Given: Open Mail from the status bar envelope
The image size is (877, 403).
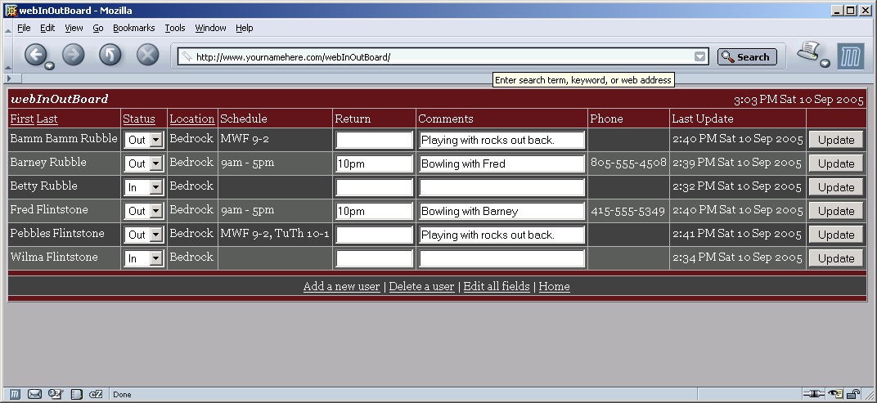Looking at the screenshot, I should tap(34, 394).
